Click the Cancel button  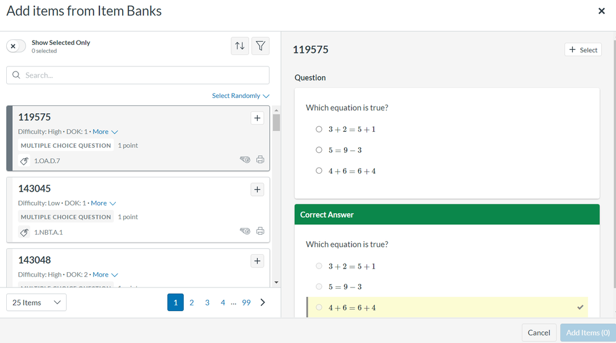tap(538, 333)
